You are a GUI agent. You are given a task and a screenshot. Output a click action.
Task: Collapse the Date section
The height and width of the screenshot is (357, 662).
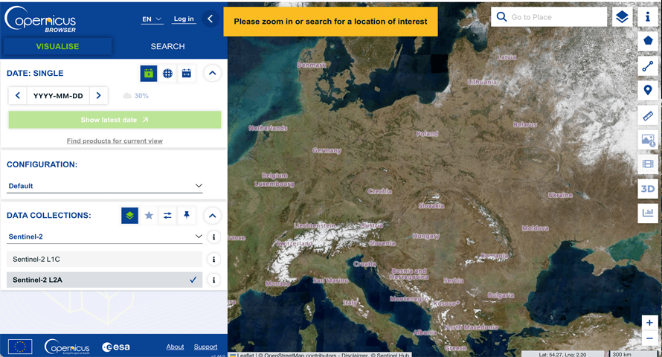213,73
